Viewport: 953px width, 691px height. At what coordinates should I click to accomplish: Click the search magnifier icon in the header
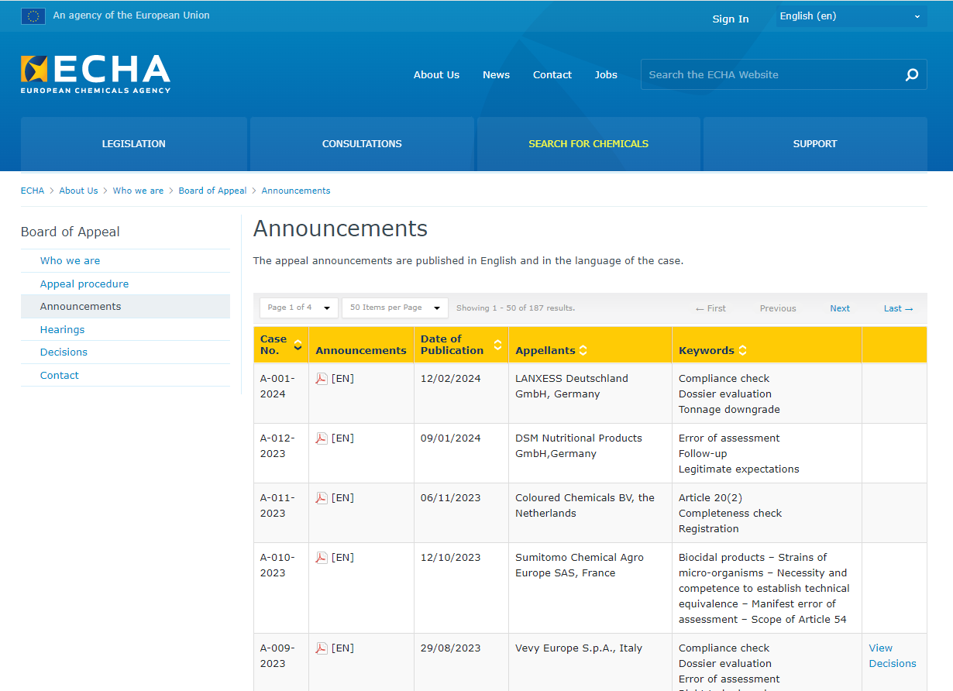click(911, 74)
